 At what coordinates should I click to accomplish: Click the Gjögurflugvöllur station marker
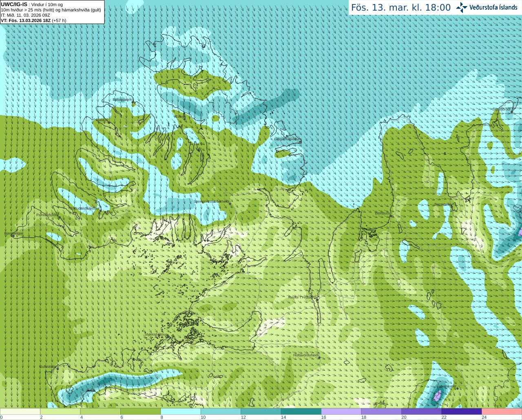point(301,141)
